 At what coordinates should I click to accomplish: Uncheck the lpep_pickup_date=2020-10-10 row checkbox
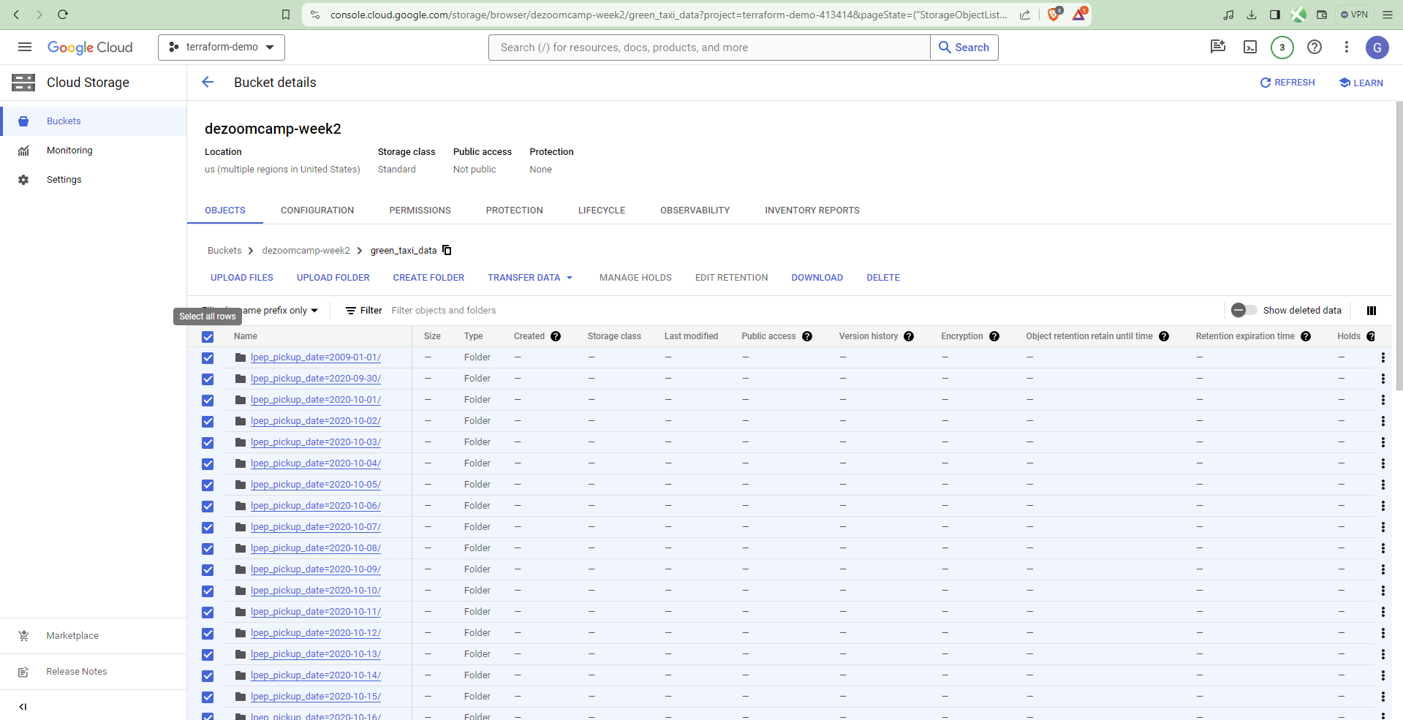click(x=208, y=591)
